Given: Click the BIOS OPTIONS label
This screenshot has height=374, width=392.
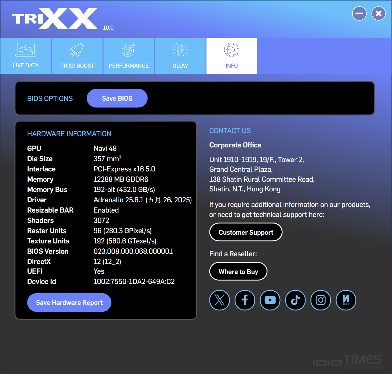Looking at the screenshot, I should [x=50, y=98].
